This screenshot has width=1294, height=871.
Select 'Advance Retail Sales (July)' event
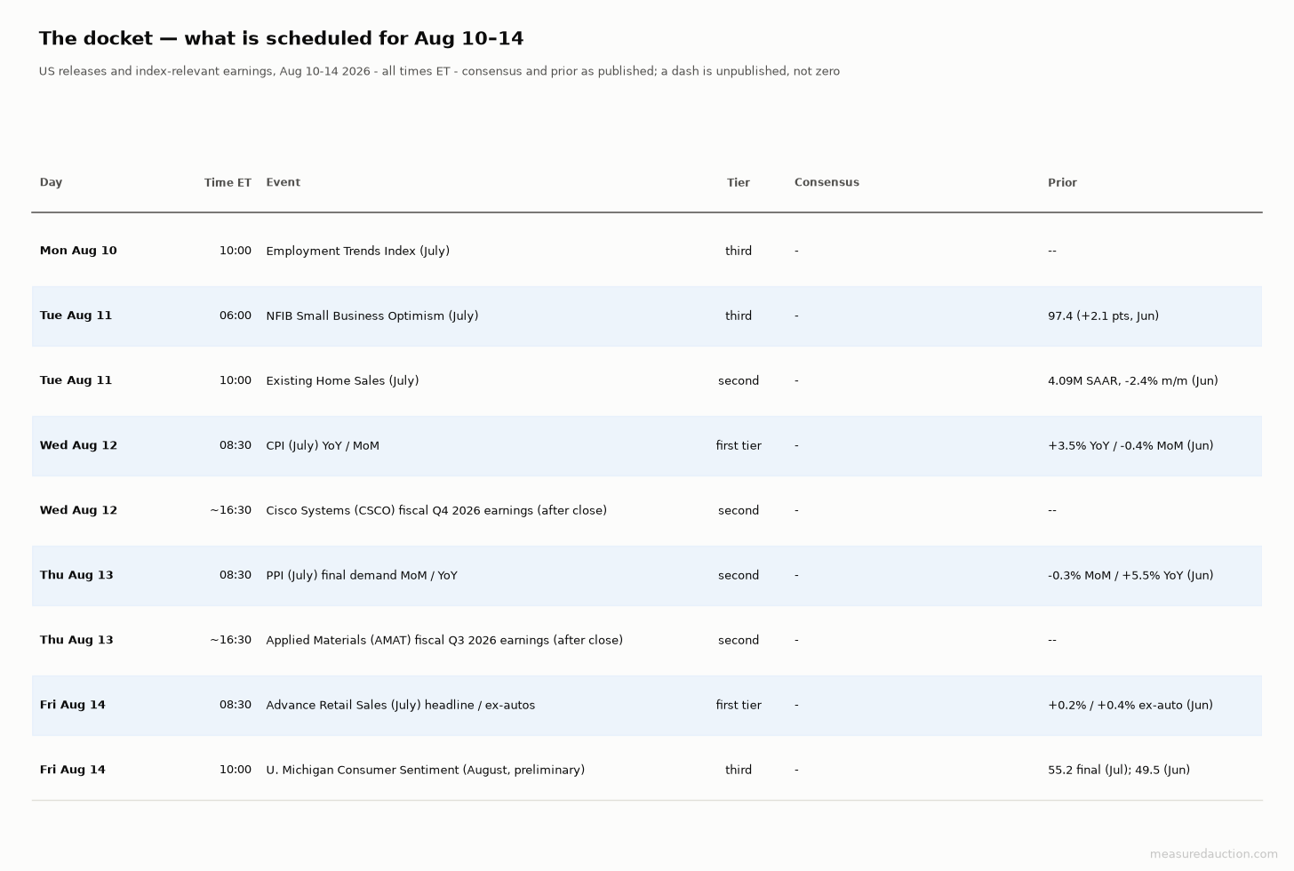pos(400,705)
